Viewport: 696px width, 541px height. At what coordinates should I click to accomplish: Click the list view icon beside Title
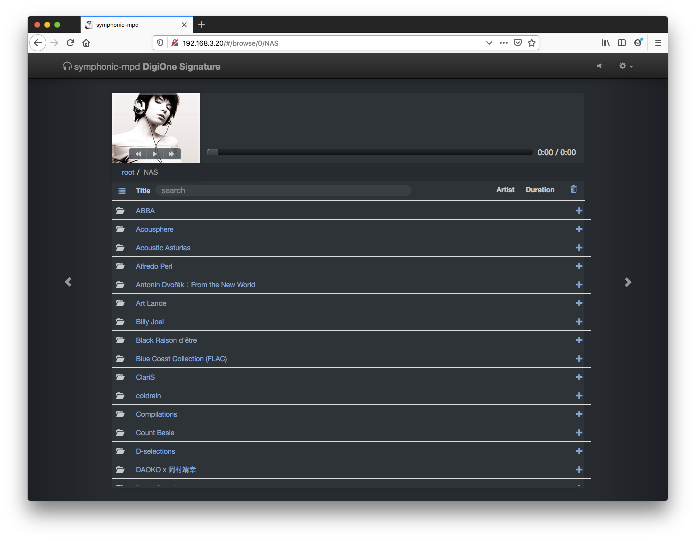(122, 191)
